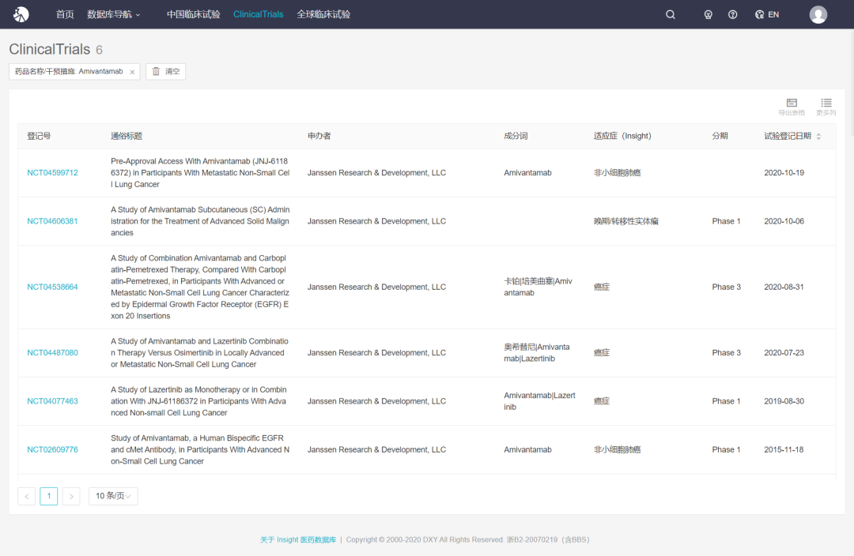
Task: Open trial NCT04077463
Action: click(x=52, y=401)
